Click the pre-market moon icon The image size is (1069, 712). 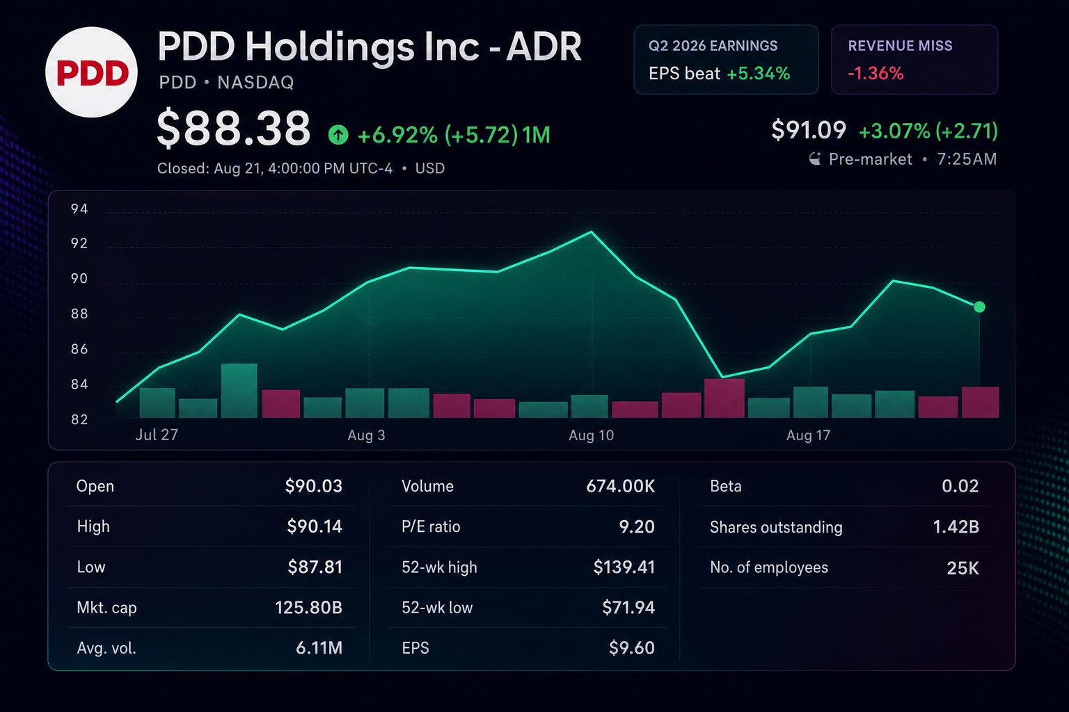click(814, 159)
